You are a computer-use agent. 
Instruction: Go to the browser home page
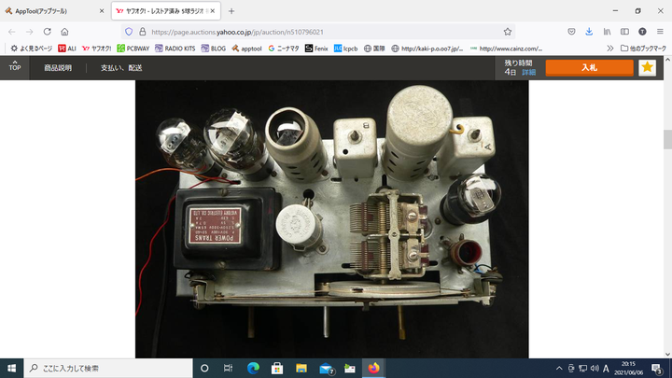tap(64, 31)
